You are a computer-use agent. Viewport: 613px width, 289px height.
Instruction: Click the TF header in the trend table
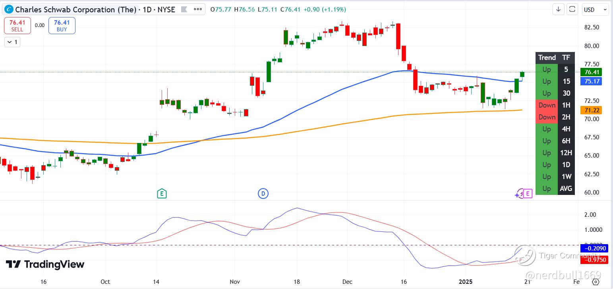pyautogui.click(x=566, y=58)
